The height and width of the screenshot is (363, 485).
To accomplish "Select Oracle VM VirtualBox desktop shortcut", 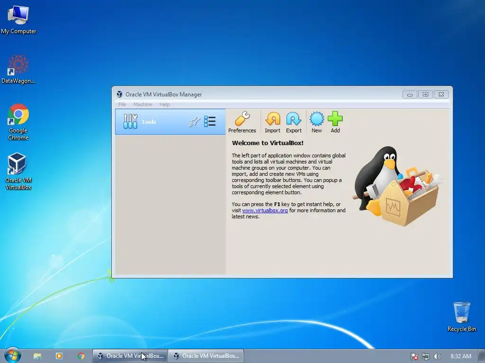I will [x=18, y=171].
